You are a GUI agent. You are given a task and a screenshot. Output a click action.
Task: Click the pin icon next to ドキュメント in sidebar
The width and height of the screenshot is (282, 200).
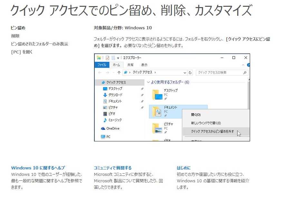[142, 101]
